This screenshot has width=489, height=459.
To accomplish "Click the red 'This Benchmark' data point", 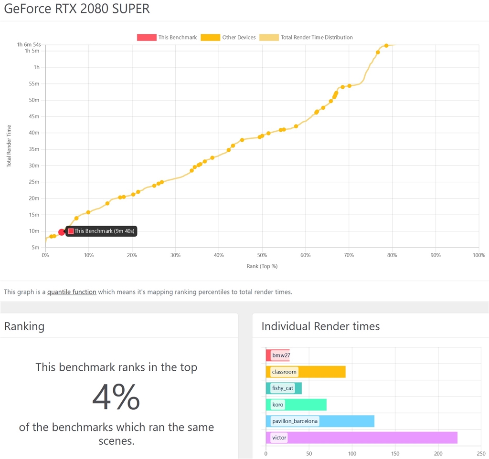I will [62, 232].
